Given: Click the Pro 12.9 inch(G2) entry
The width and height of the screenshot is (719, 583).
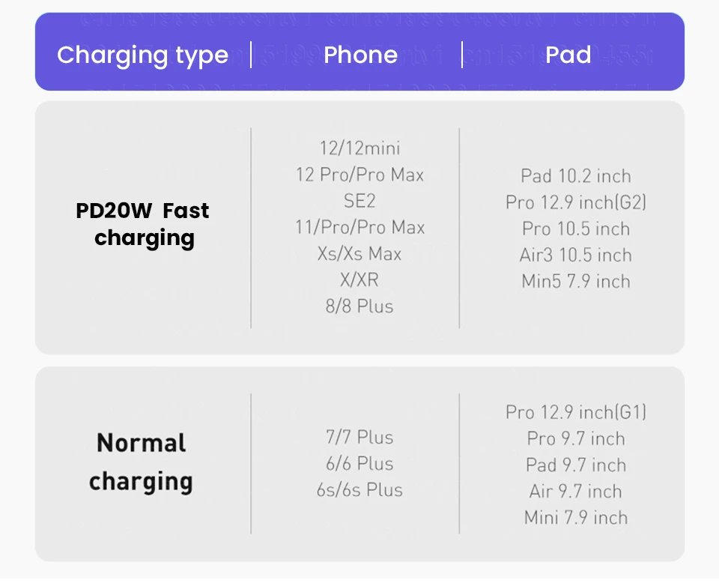Looking at the screenshot, I should 576,202.
